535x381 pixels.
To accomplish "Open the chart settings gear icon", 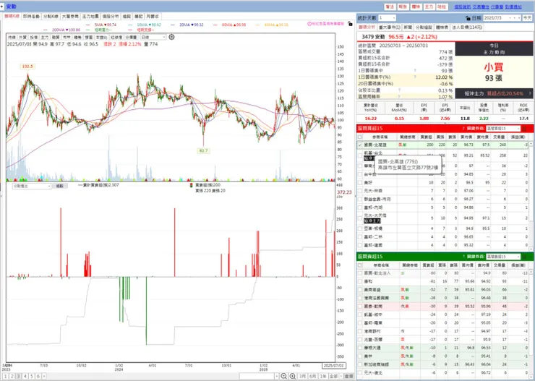I will [171, 37].
